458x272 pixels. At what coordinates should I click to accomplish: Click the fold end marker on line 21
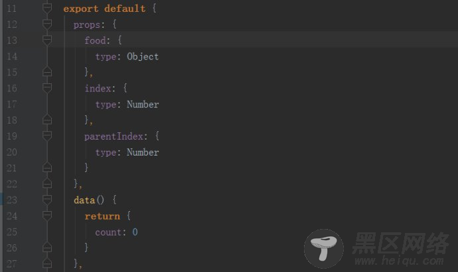pos(47,167)
